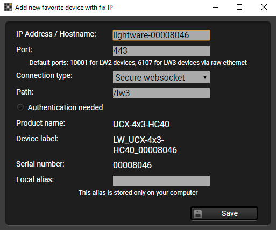The image size is (276, 231).
Task: Click the empty Local alias field
Action: coord(161,181)
